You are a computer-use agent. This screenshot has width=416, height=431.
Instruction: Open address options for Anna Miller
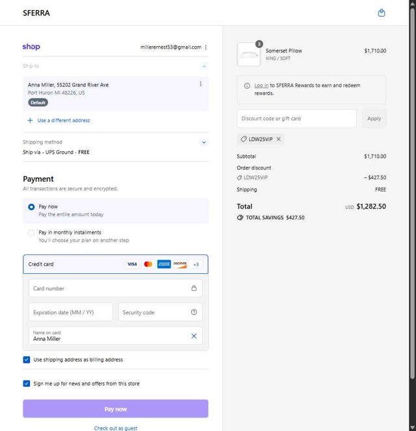[200, 84]
